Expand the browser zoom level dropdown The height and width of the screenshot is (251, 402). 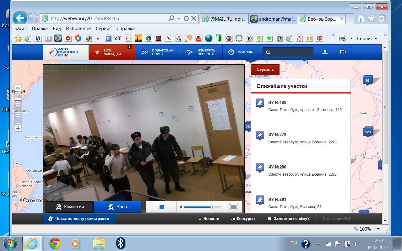[378, 229]
